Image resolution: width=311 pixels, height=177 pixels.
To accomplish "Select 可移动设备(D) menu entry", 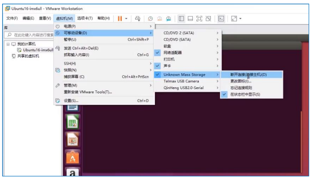I will coord(104,33).
